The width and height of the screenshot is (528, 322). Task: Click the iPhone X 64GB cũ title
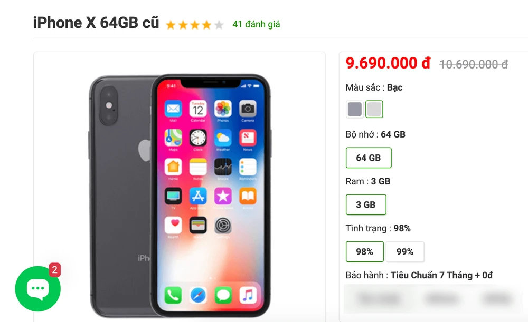[96, 23]
